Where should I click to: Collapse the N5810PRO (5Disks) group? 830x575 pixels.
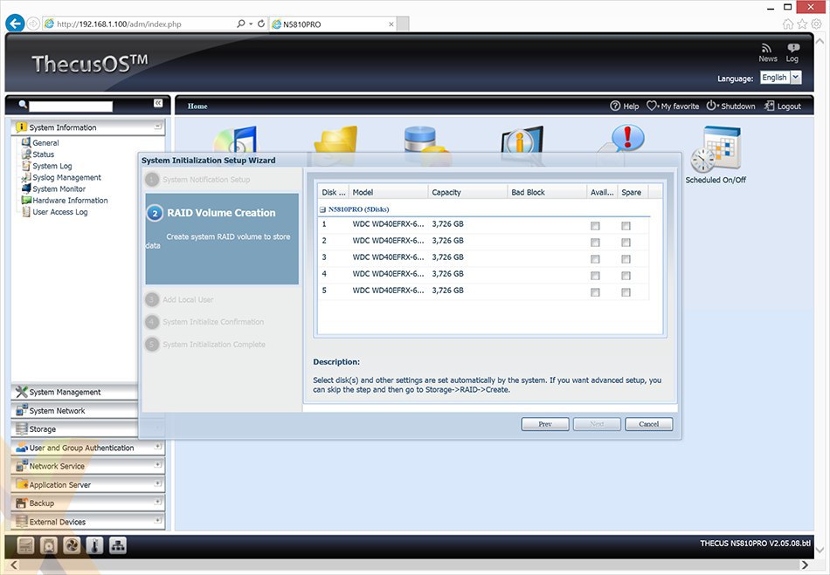[x=323, y=209]
